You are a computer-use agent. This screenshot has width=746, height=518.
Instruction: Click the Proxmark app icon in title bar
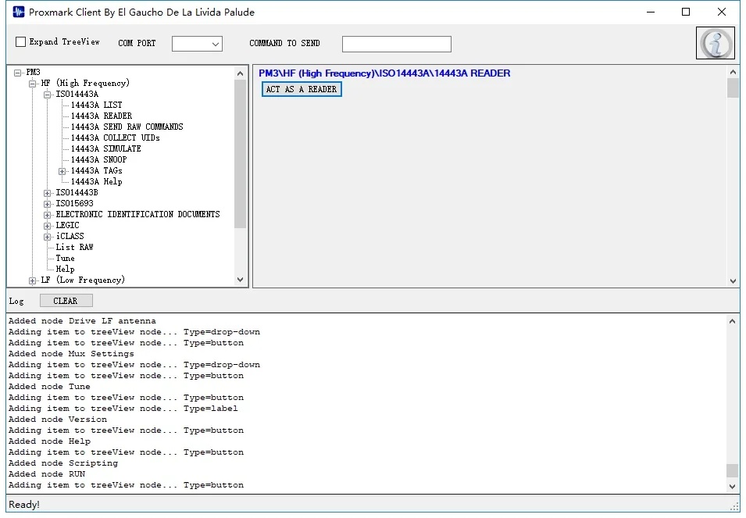click(19, 12)
